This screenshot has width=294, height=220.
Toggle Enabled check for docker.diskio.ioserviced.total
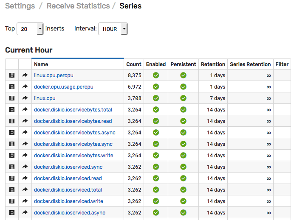click(x=156, y=190)
